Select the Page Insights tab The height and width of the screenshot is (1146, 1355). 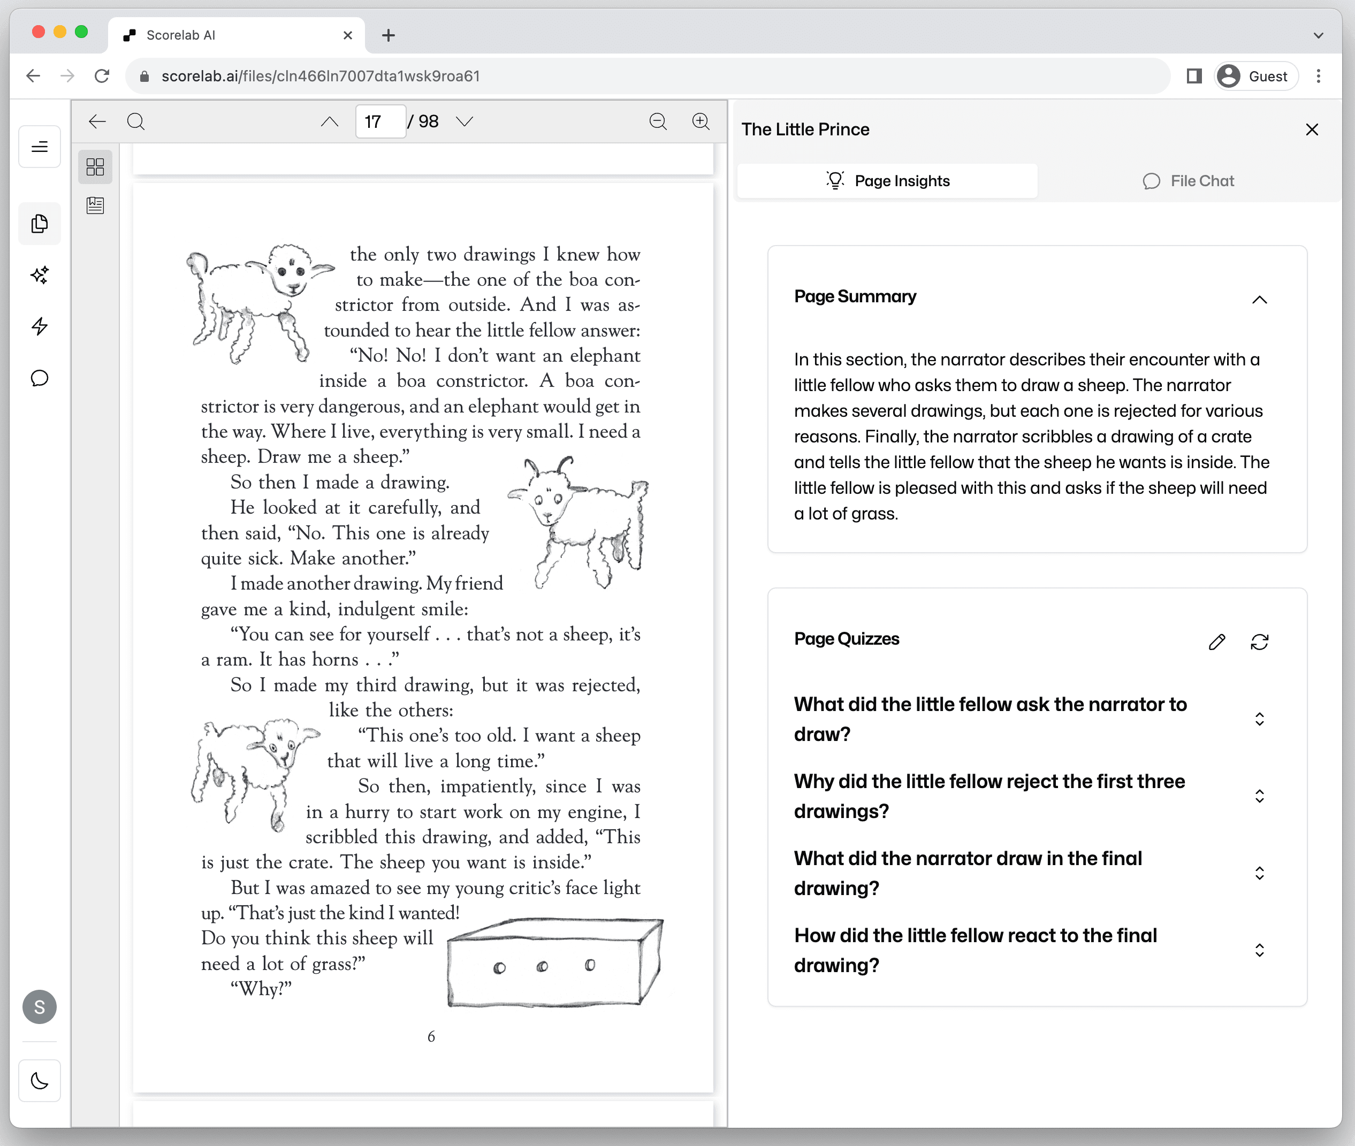887,181
